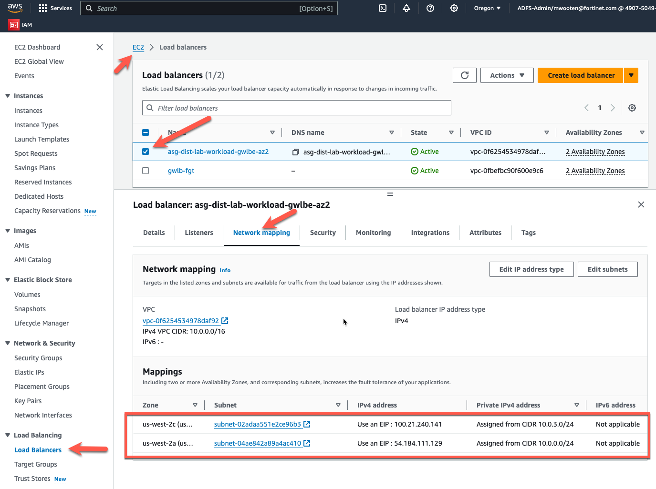Open Security Groups in sidebar

(x=38, y=358)
